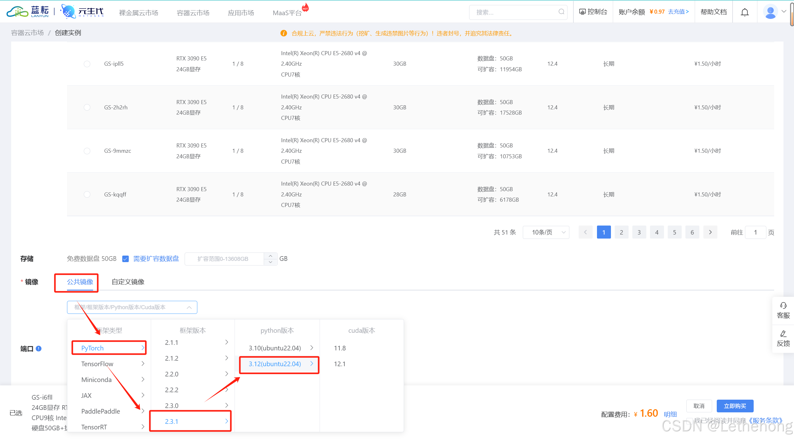Increase disk expansion size stepper up arrow

pos(271,256)
